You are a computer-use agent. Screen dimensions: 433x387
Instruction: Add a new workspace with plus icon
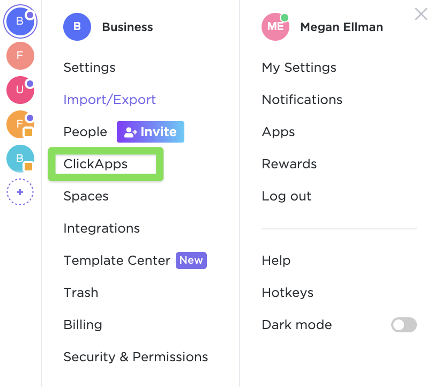(x=20, y=192)
